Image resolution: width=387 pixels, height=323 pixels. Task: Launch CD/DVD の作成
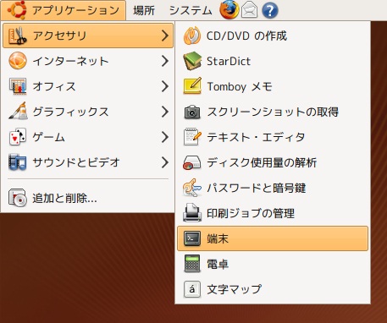273,36
